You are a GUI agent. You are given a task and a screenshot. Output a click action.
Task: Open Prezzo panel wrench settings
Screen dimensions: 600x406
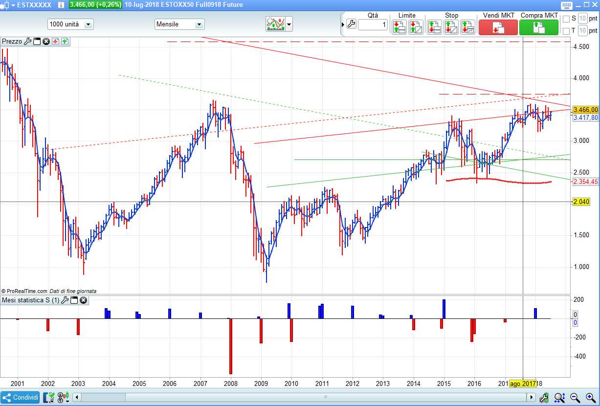(x=27, y=42)
